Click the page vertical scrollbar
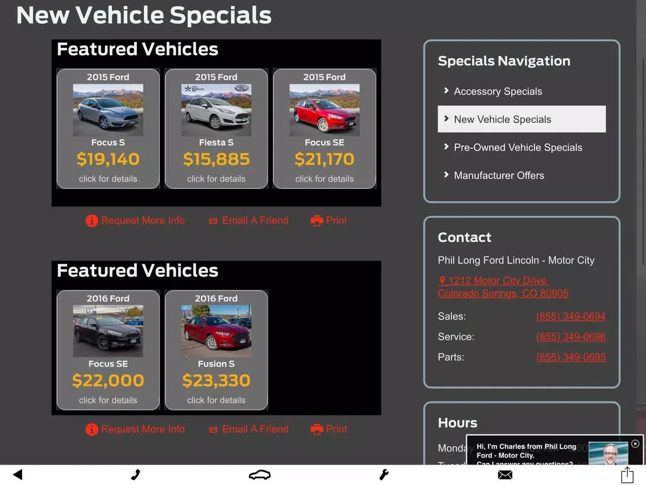The width and height of the screenshot is (646, 485). pos(643,163)
